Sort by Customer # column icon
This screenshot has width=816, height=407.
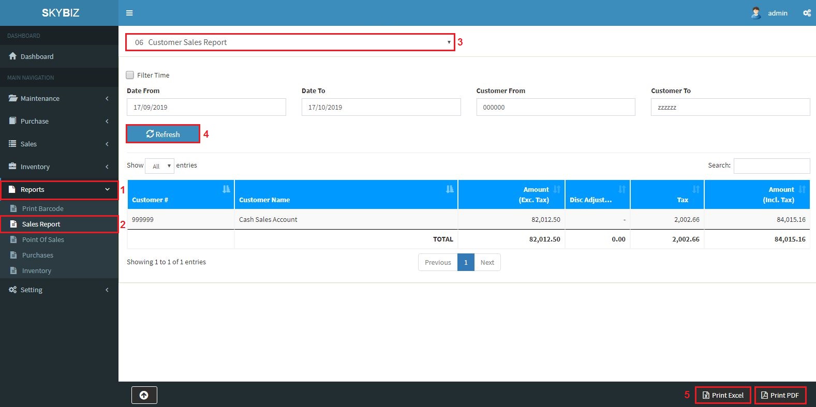(x=226, y=189)
